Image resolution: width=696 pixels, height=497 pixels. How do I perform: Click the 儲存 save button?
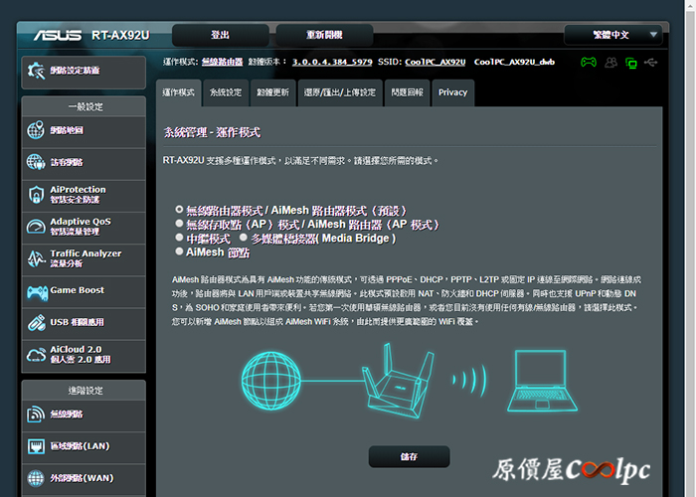[x=410, y=456]
